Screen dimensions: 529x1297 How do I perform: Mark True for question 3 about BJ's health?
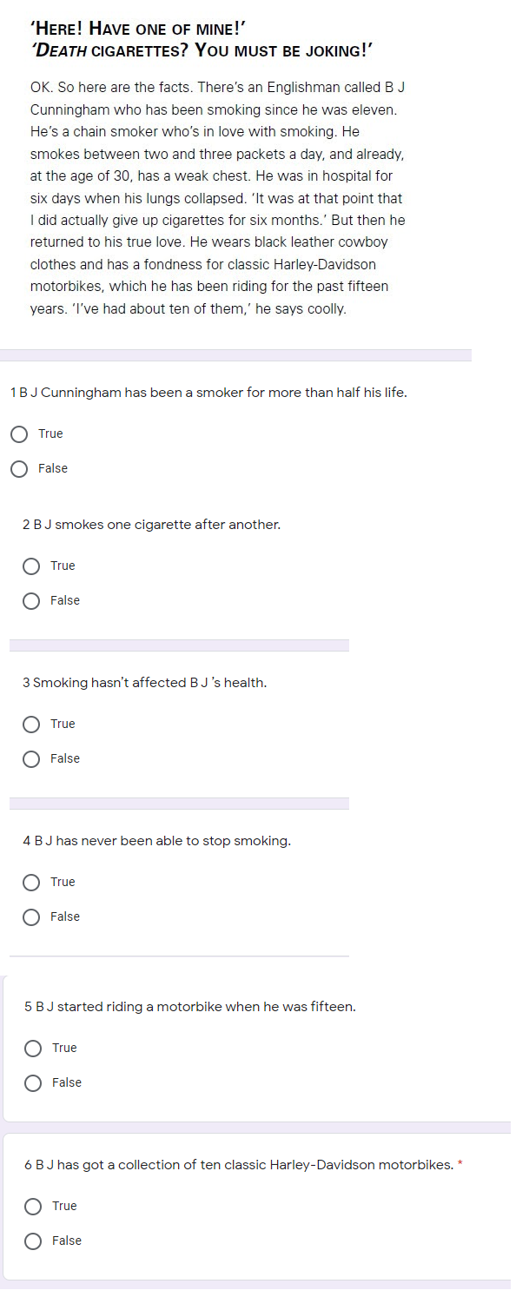32,725
